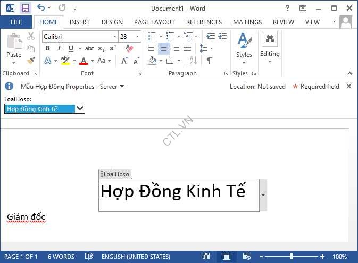
Task: Decrease paragraph indent
Action: [x=210, y=36]
